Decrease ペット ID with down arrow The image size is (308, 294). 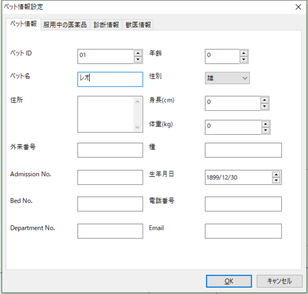tap(138, 60)
